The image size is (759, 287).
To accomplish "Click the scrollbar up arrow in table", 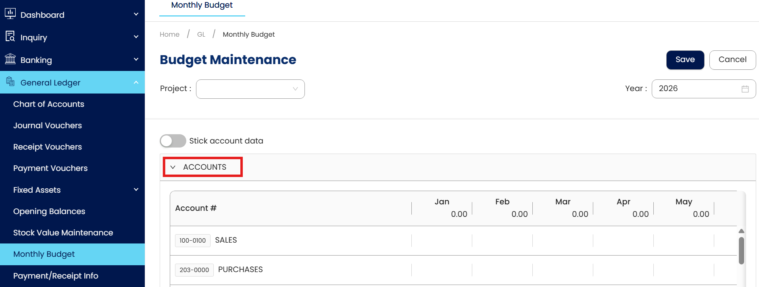I will coord(741,231).
